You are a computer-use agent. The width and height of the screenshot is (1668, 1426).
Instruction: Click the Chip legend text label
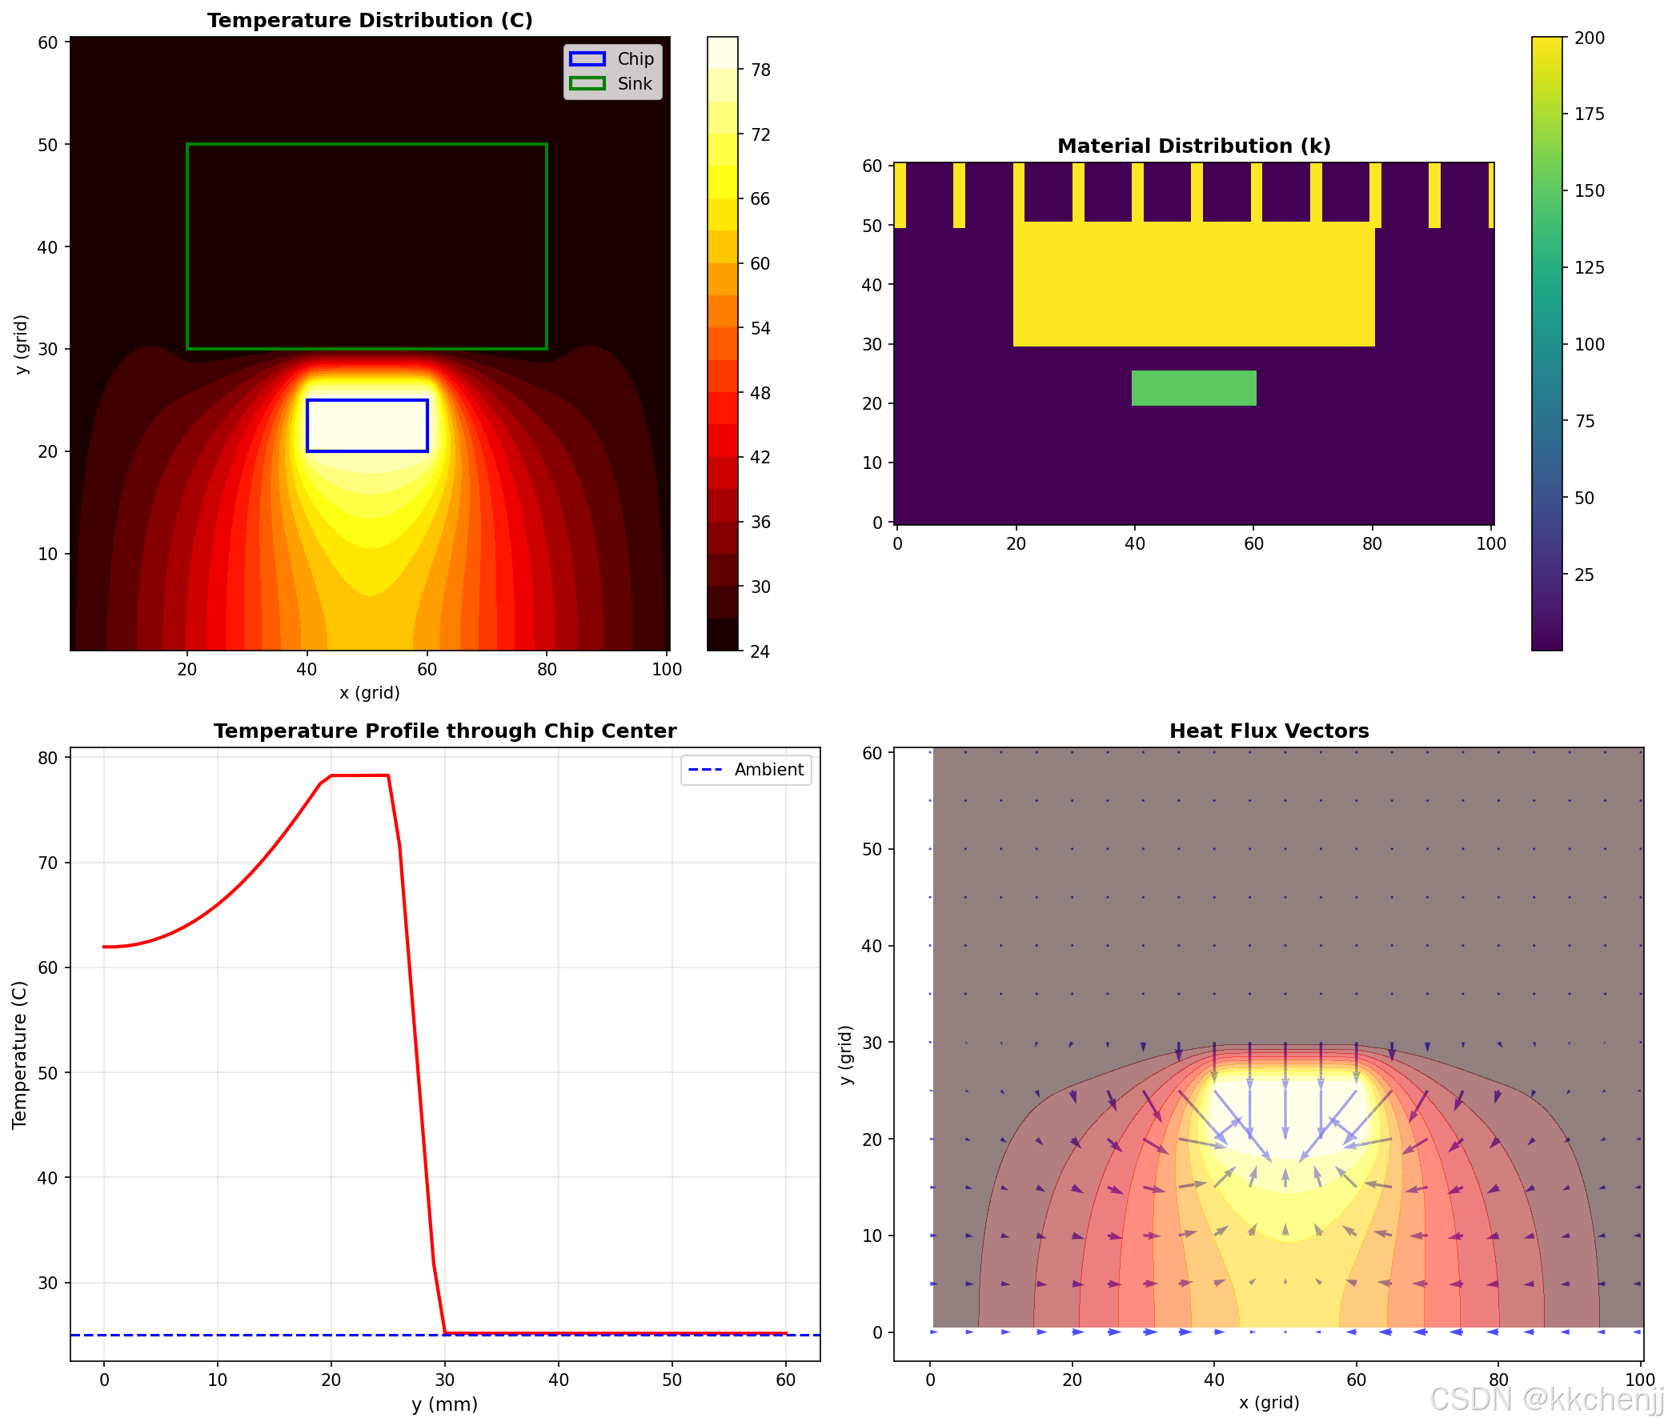636,58
